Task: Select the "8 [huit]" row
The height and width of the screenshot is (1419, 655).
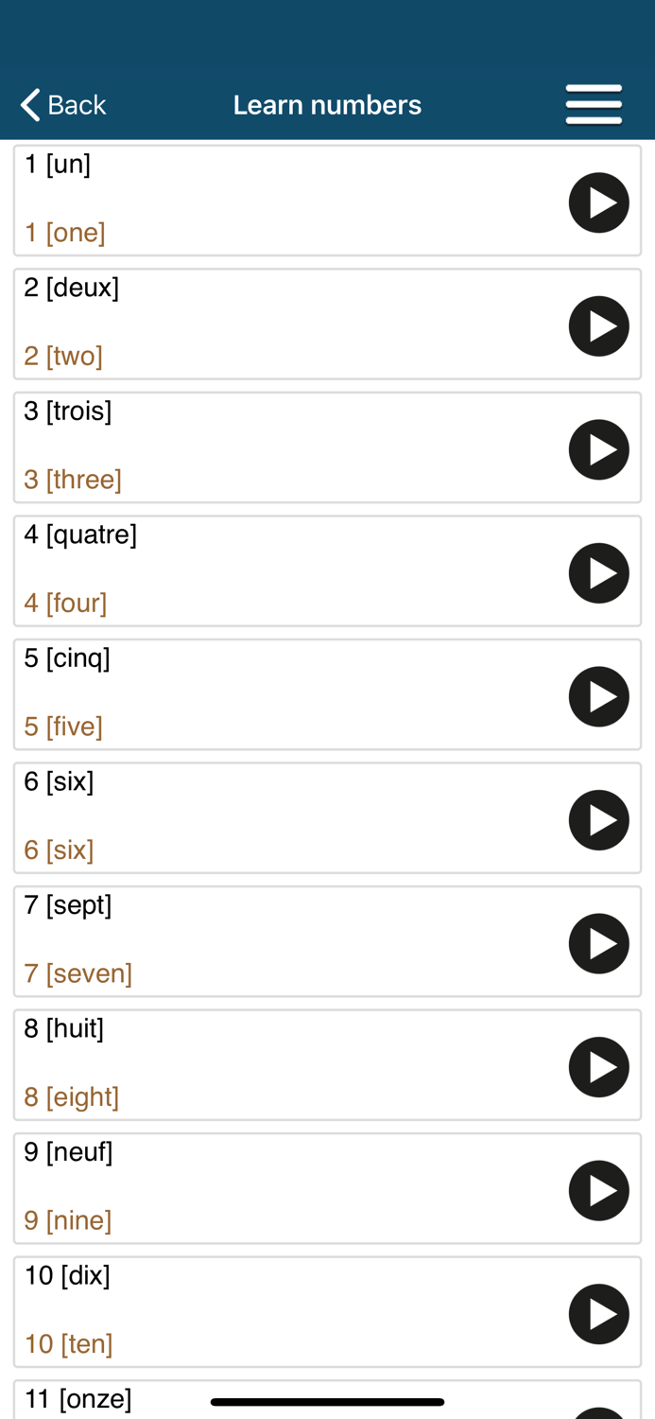Action: (284, 1065)
